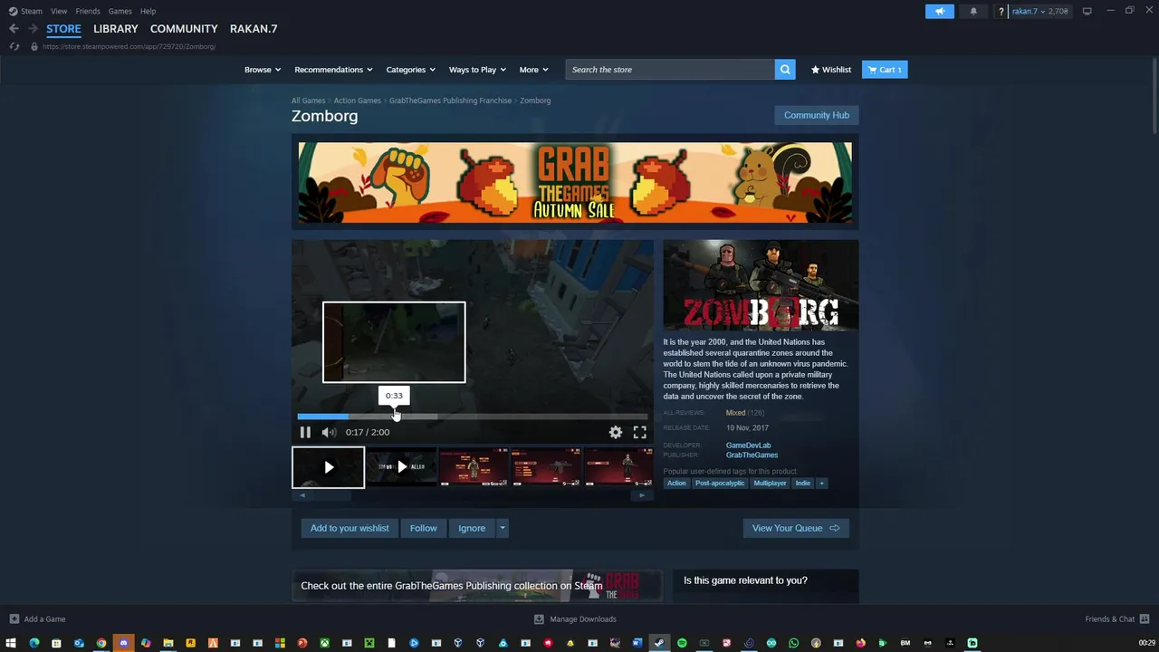Open the View menu
The width and height of the screenshot is (1159, 652).
click(x=59, y=11)
